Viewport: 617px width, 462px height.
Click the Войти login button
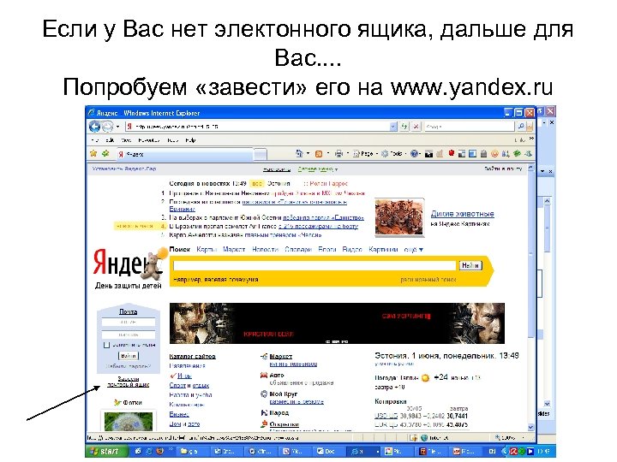pos(129,356)
